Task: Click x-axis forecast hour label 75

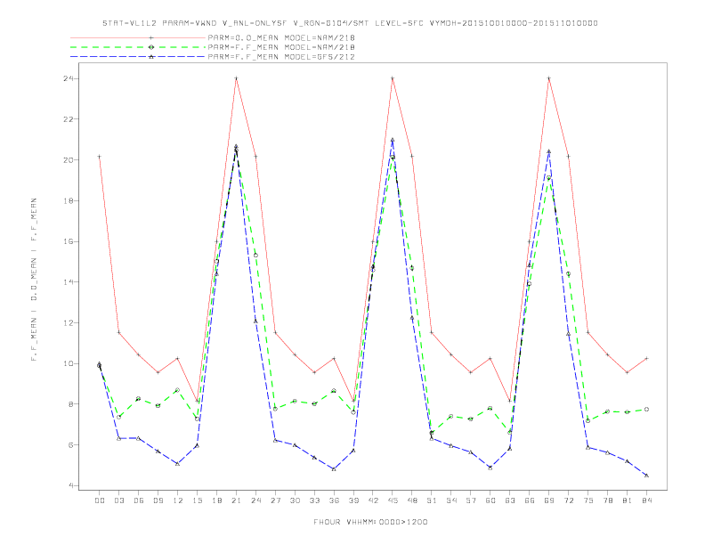Action: coord(588,500)
